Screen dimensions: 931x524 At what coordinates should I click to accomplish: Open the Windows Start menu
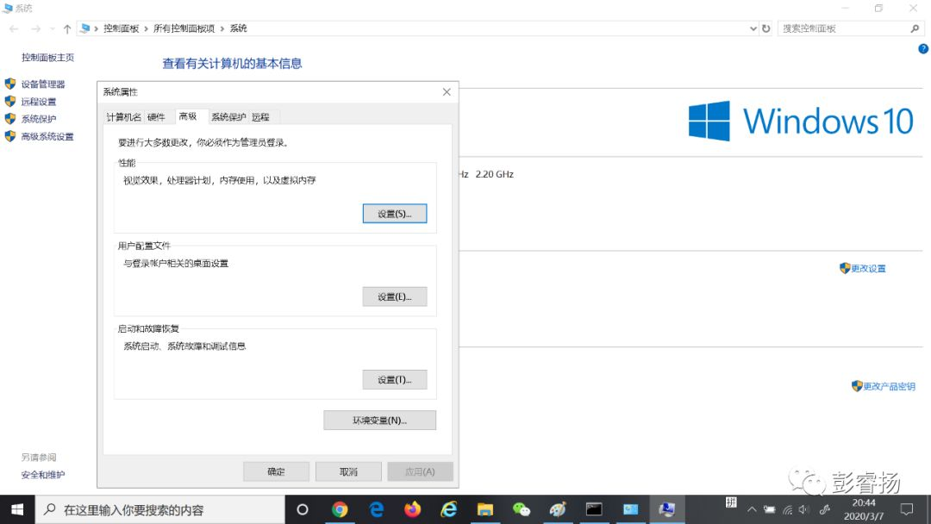tap(17, 509)
